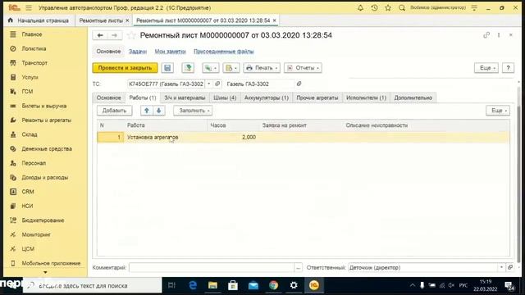Add document to favorites star
The height and width of the screenshot is (295, 525).
point(131,35)
